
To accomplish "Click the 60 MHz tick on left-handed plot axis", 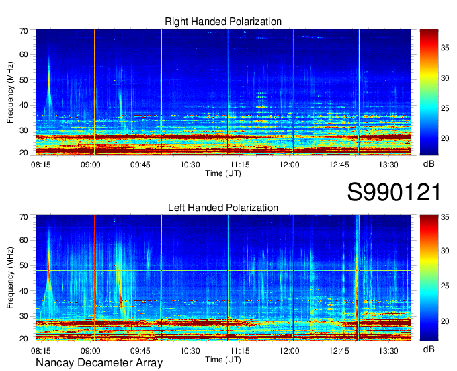I will (x=24, y=240).
